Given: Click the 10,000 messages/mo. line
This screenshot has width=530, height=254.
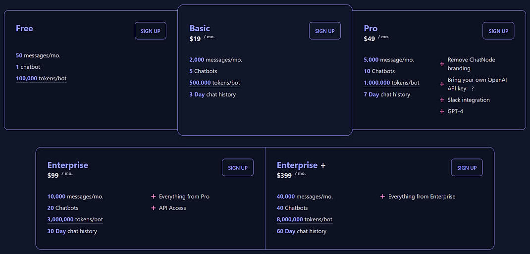Looking at the screenshot, I should (75, 197).
